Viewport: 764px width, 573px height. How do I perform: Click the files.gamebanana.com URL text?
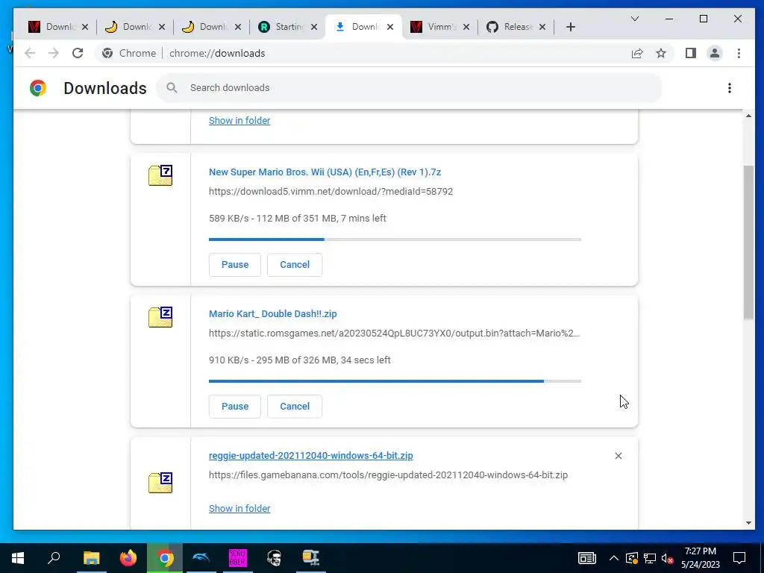tap(388, 475)
